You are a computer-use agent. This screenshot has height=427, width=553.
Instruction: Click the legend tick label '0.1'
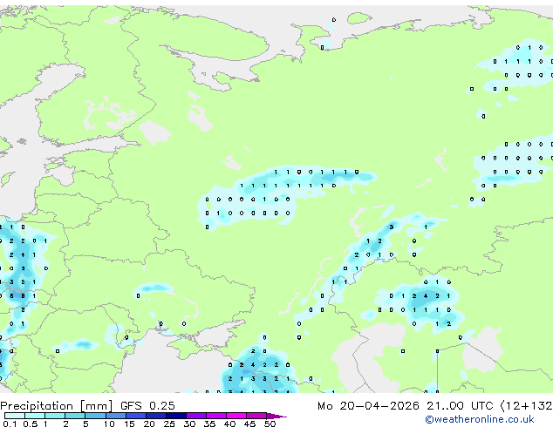coord(10,424)
